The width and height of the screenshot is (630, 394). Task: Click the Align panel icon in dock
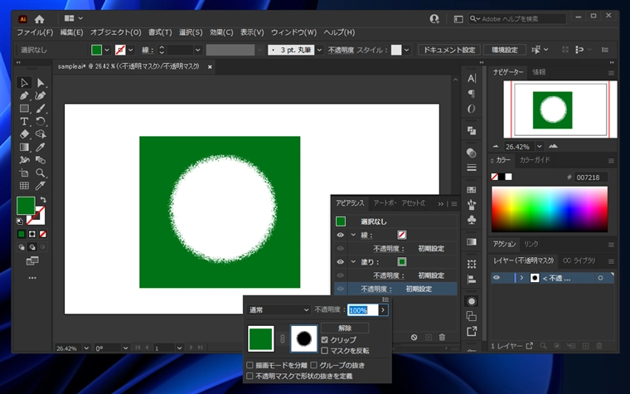[x=472, y=279]
